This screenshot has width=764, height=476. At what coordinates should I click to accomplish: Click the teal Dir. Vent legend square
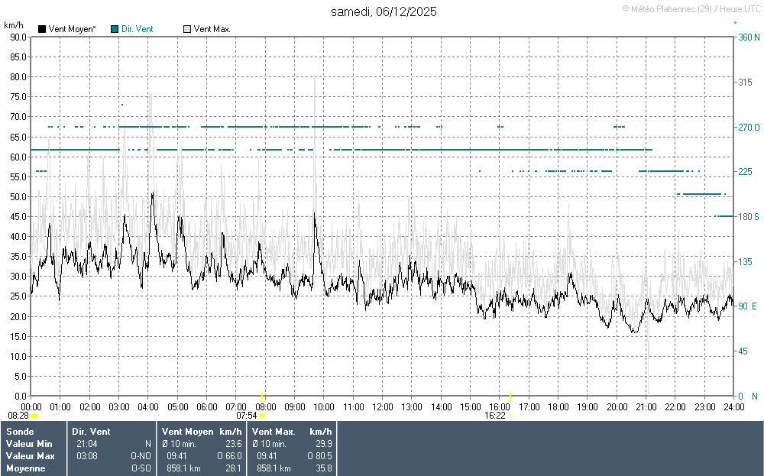[x=115, y=29]
